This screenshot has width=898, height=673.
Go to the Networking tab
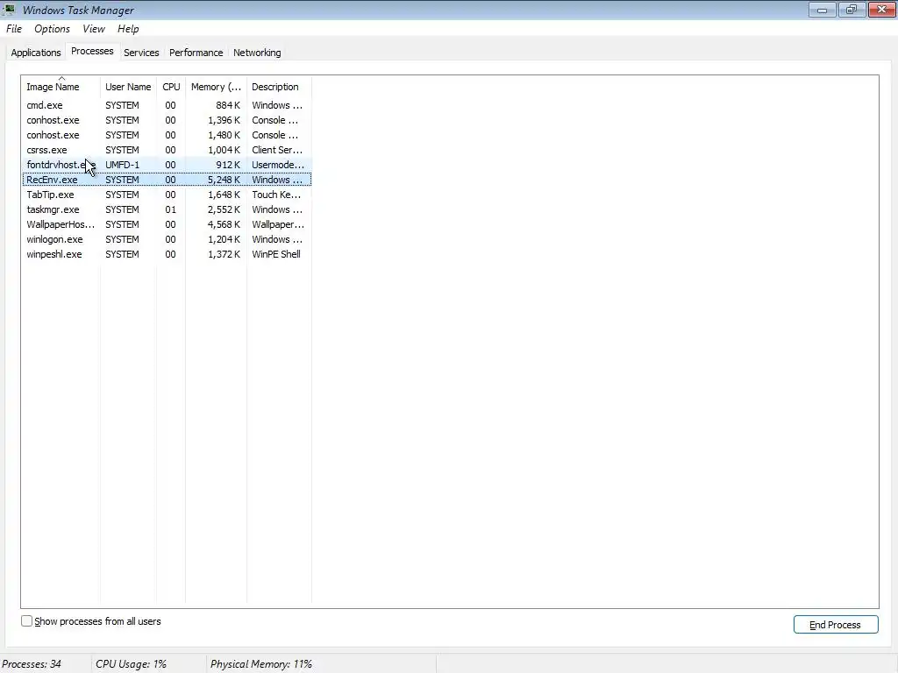(257, 53)
